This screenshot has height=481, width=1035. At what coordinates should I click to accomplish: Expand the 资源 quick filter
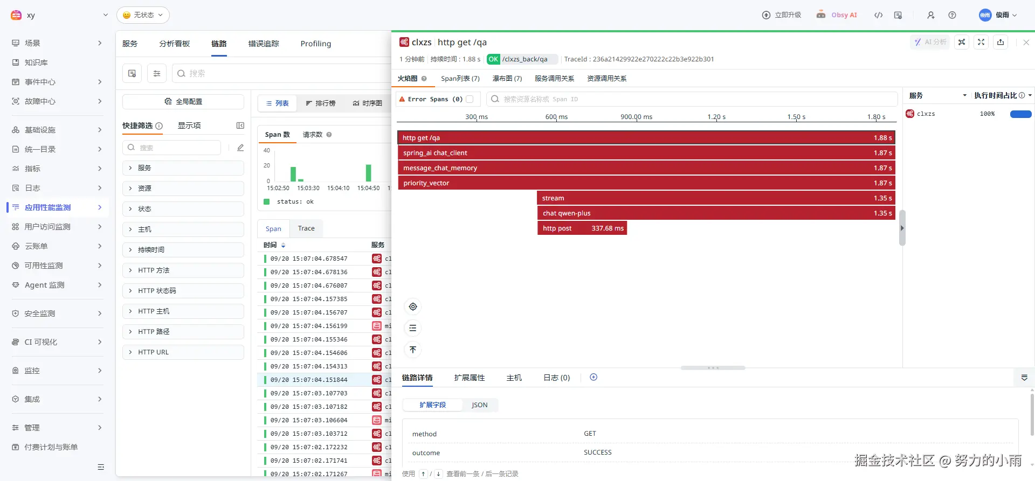coord(183,189)
